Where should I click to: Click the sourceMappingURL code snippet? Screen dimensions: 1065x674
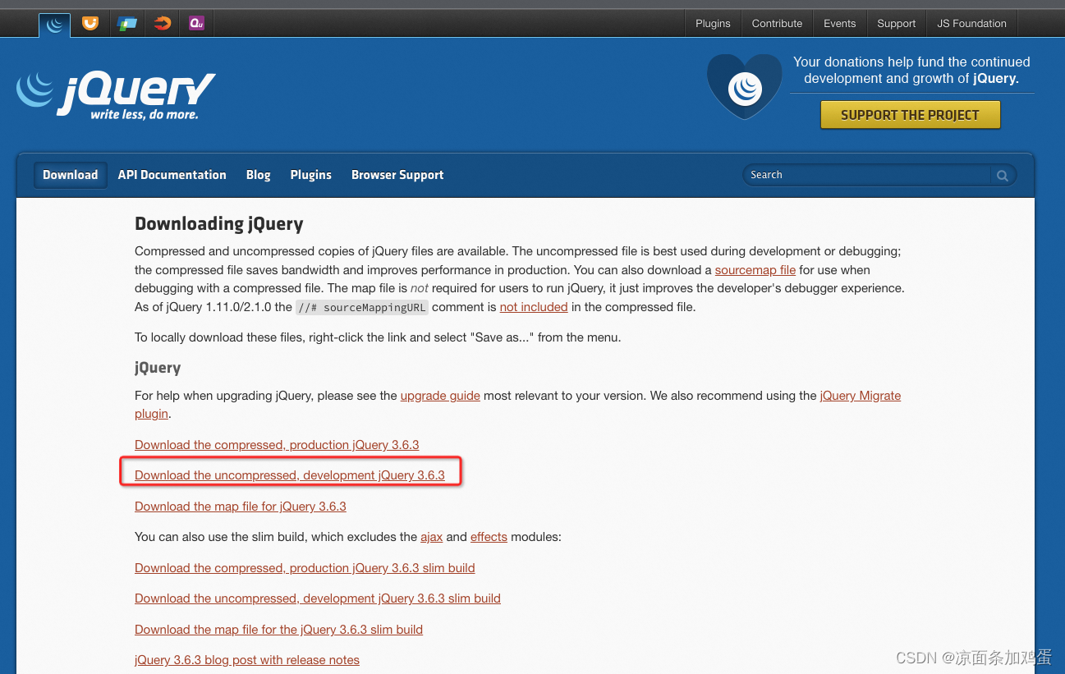(x=362, y=307)
